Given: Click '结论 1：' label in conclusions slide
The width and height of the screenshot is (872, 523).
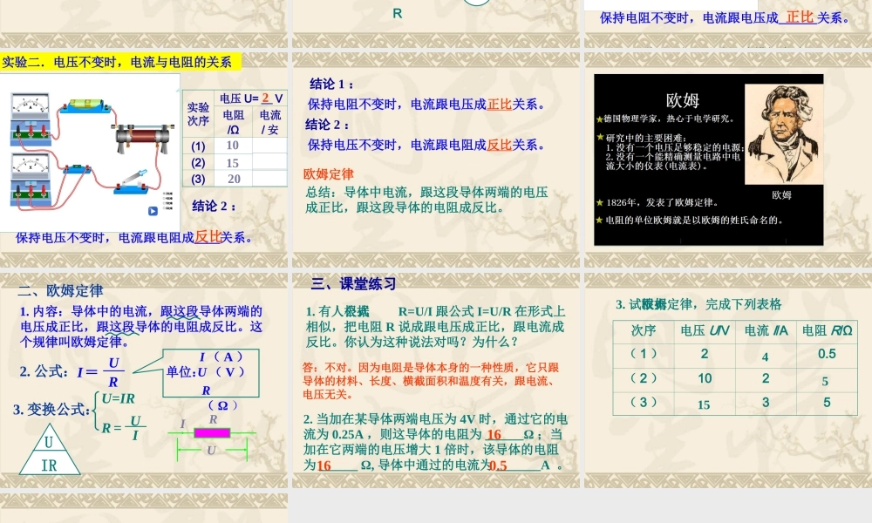Looking at the screenshot, I should 332,84.
